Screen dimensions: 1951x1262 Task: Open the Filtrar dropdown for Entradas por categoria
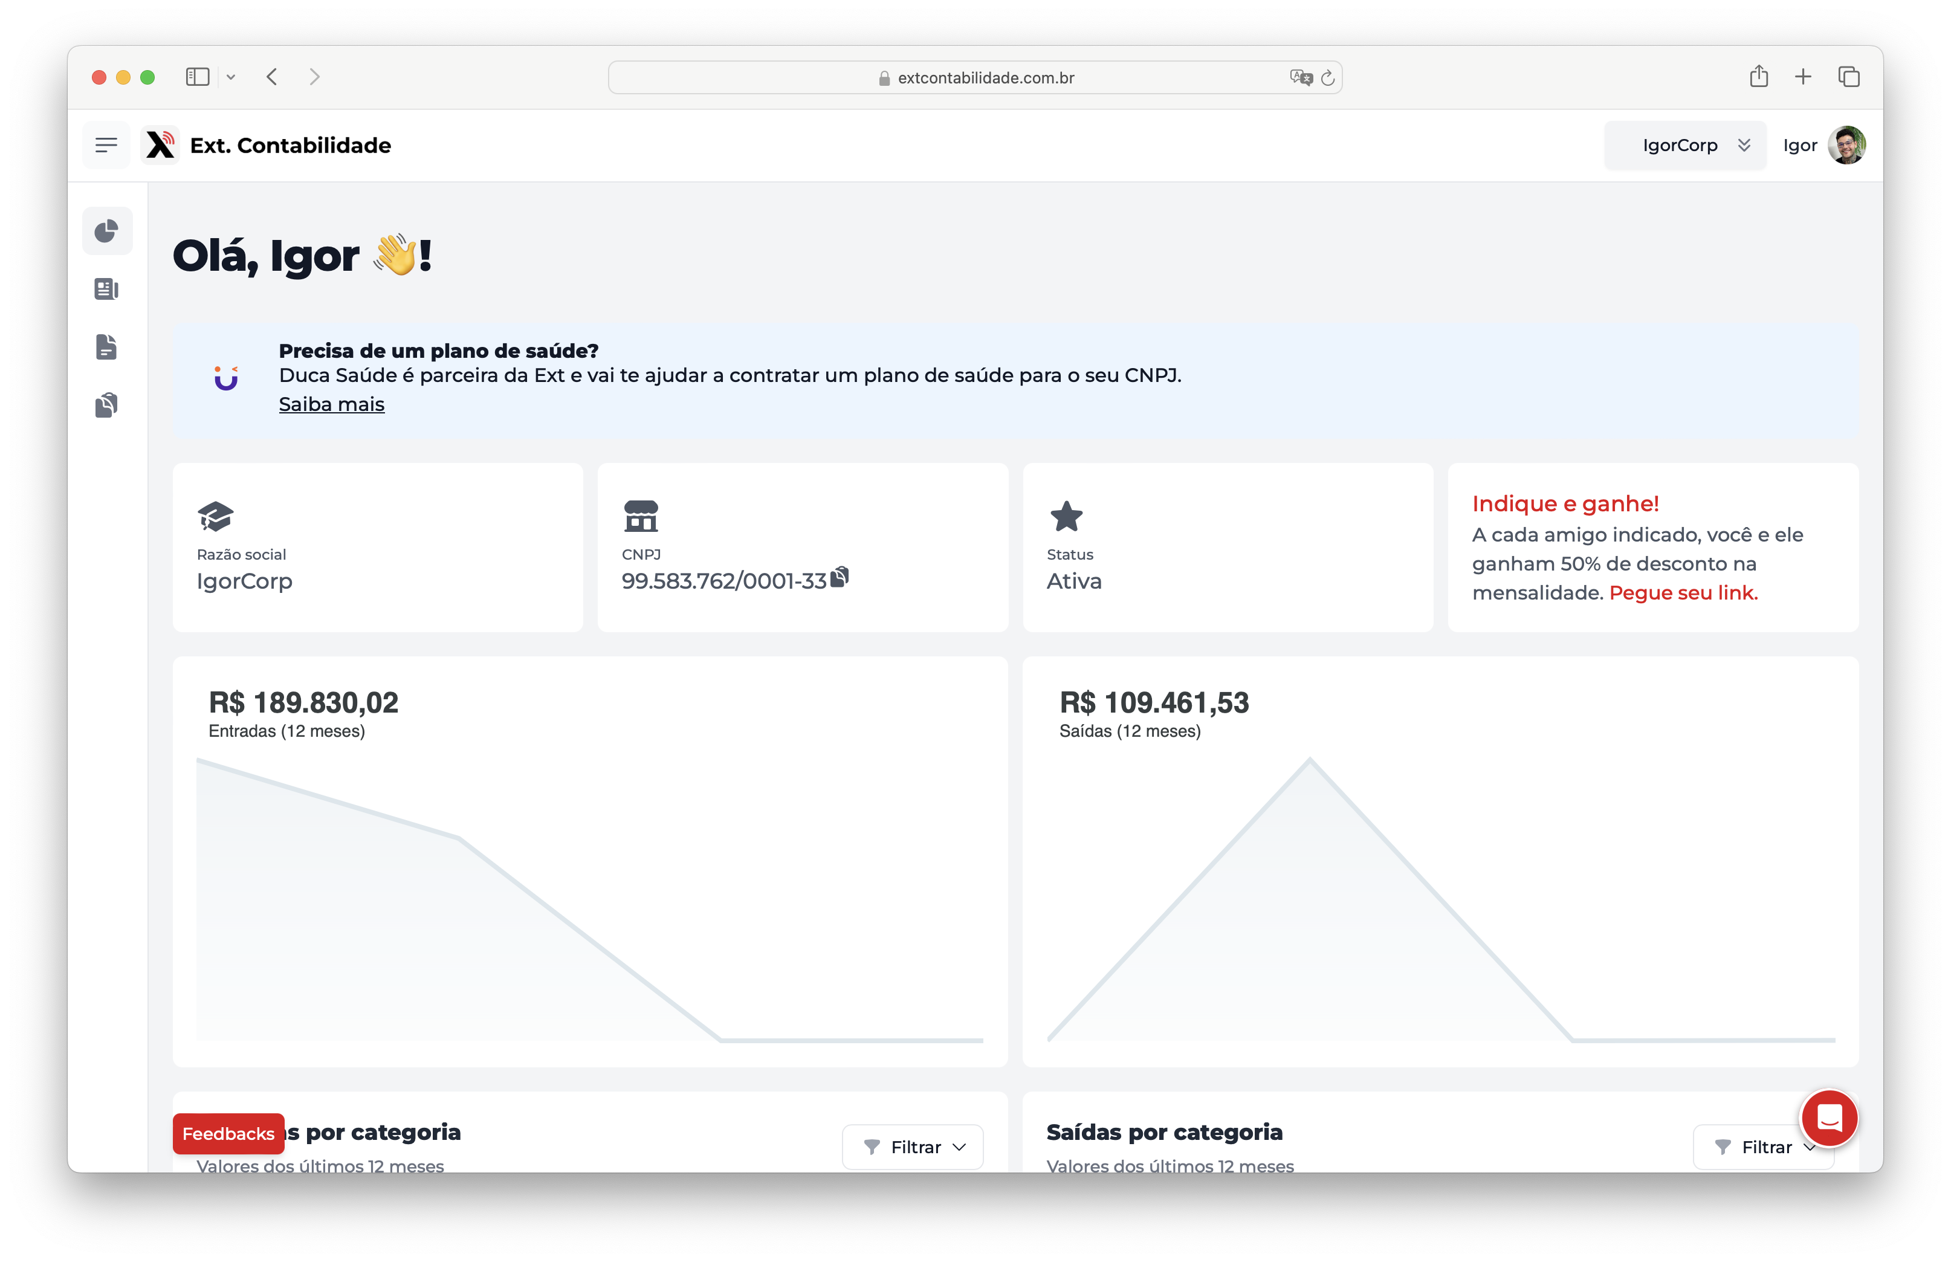coord(912,1147)
